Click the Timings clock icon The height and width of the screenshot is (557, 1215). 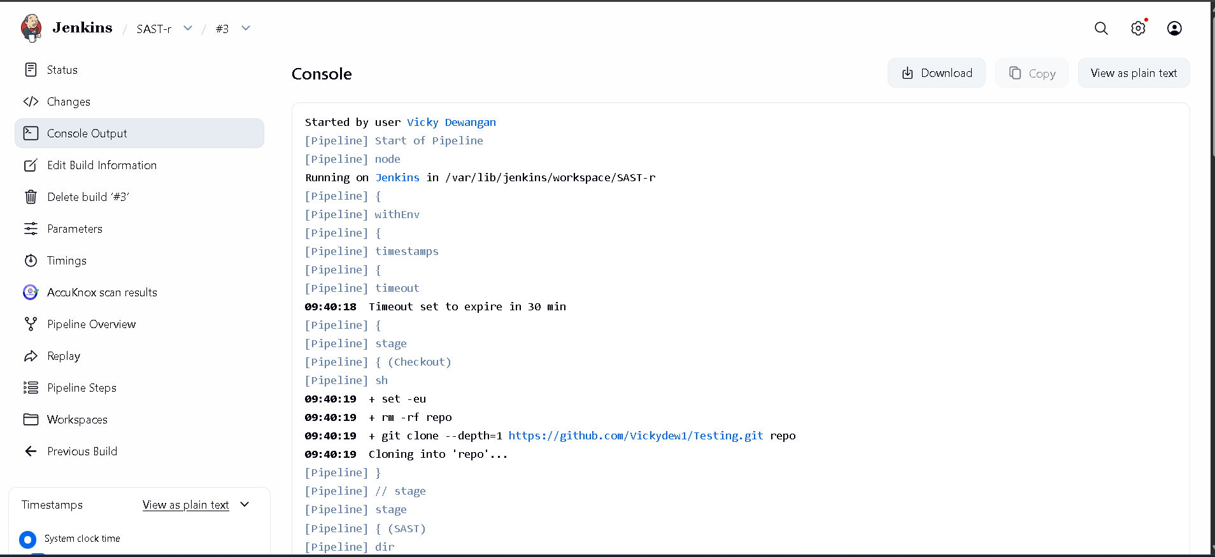point(31,260)
